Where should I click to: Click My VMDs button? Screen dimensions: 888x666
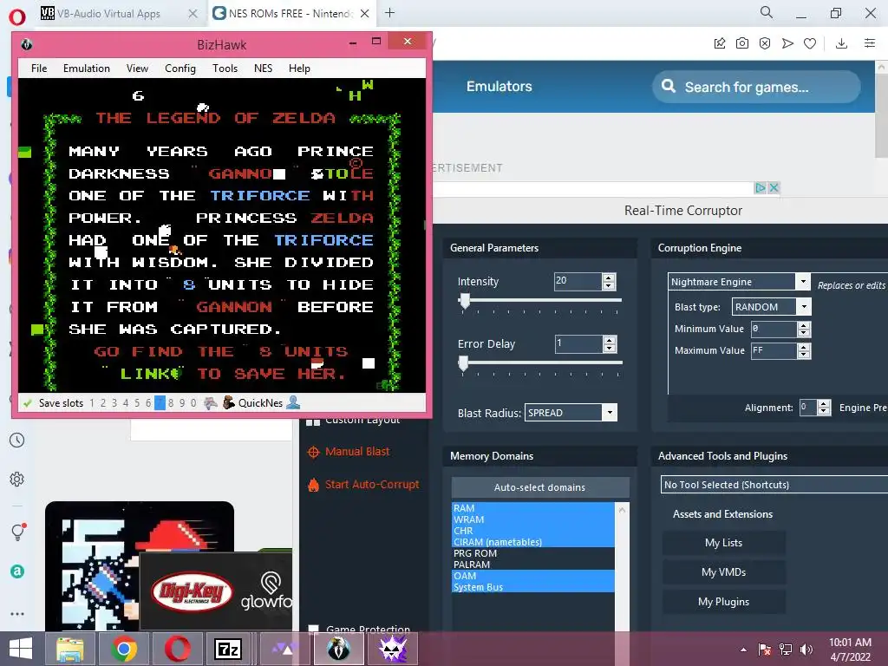(x=724, y=572)
